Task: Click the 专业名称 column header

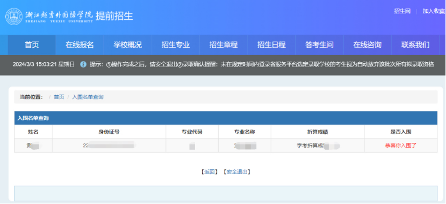Action: (x=244, y=132)
